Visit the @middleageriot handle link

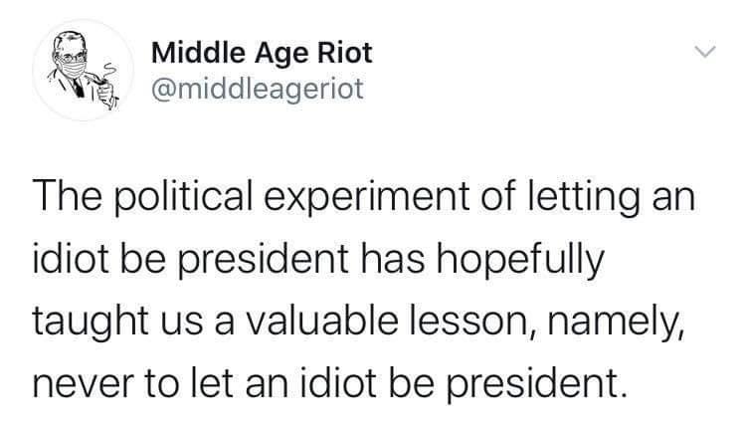(x=258, y=89)
